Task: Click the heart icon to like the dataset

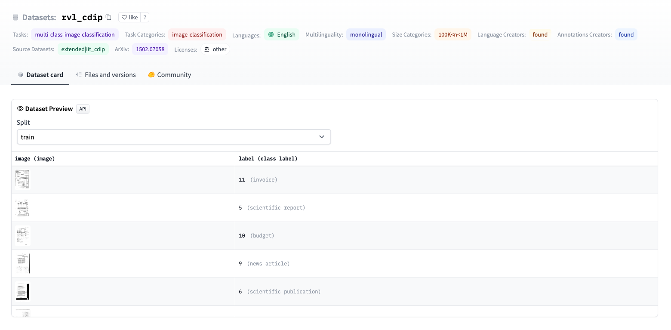Action: click(x=124, y=17)
